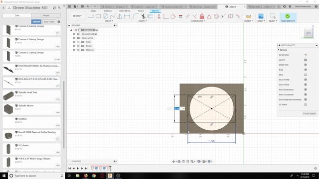This screenshot has height=179, width=319.
Task: Select the Line sketch tool
Action: tap(91, 16)
